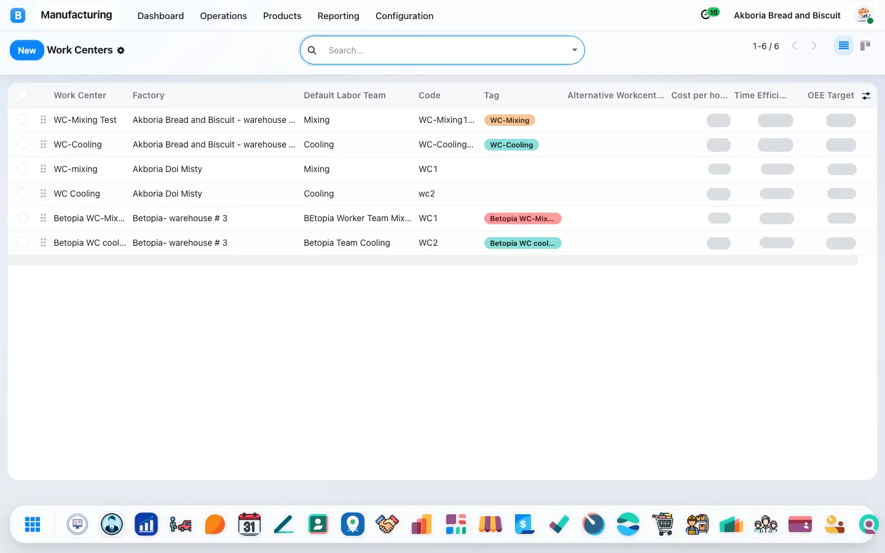Tick the WC-mixing row checkbox

23,168
